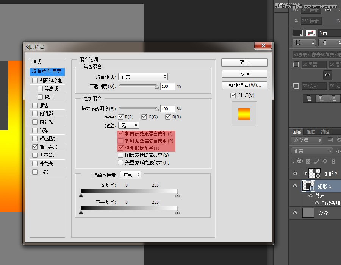This screenshot has height=265, width=341.
Task: Open the stroke width 3点 dropdown
Action: click(x=329, y=33)
